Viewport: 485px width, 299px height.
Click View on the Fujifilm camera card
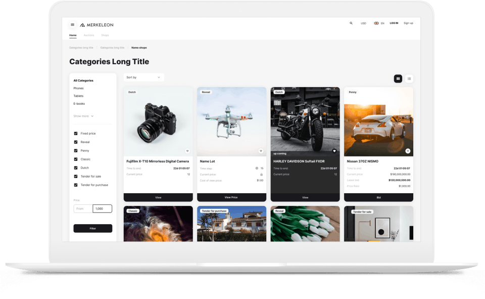pyautogui.click(x=158, y=197)
